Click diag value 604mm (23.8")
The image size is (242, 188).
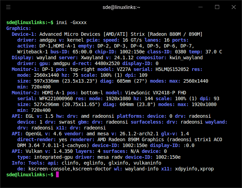tap(138, 104)
